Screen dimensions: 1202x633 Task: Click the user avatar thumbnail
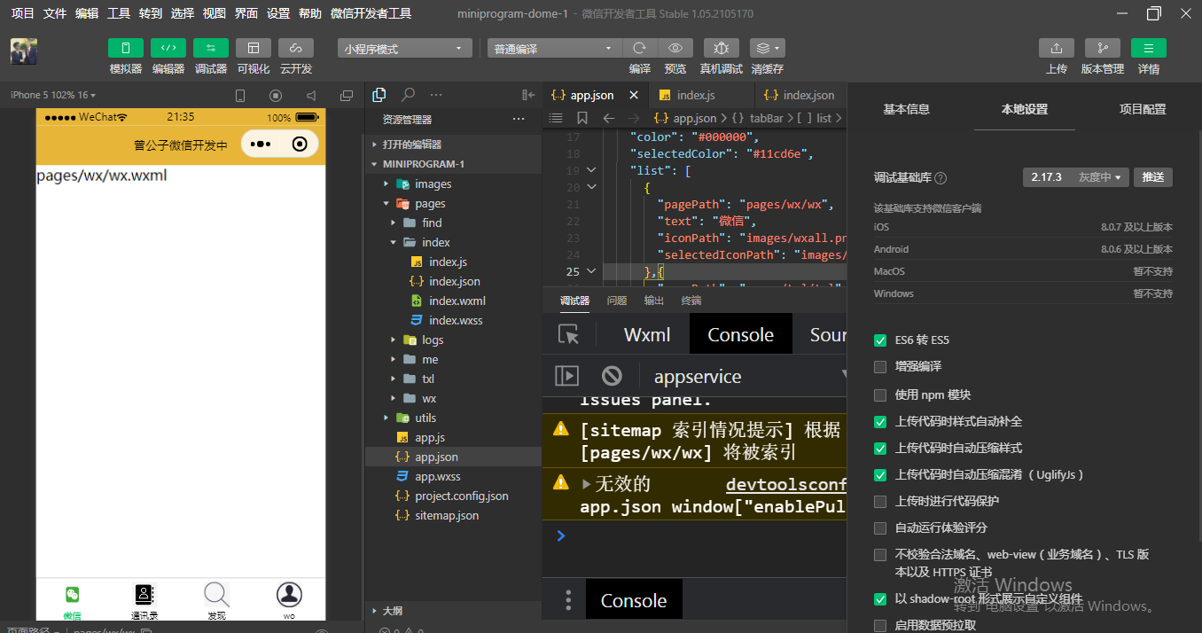pyautogui.click(x=24, y=51)
